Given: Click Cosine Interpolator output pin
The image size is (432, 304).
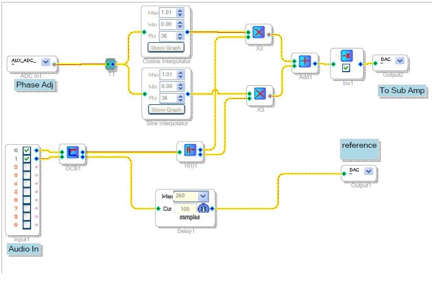Looking at the screenshot, I should click(x=187, y=32).
